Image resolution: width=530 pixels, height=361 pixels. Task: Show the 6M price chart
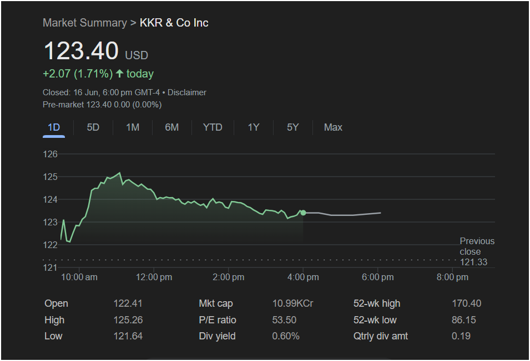[171, 127]
